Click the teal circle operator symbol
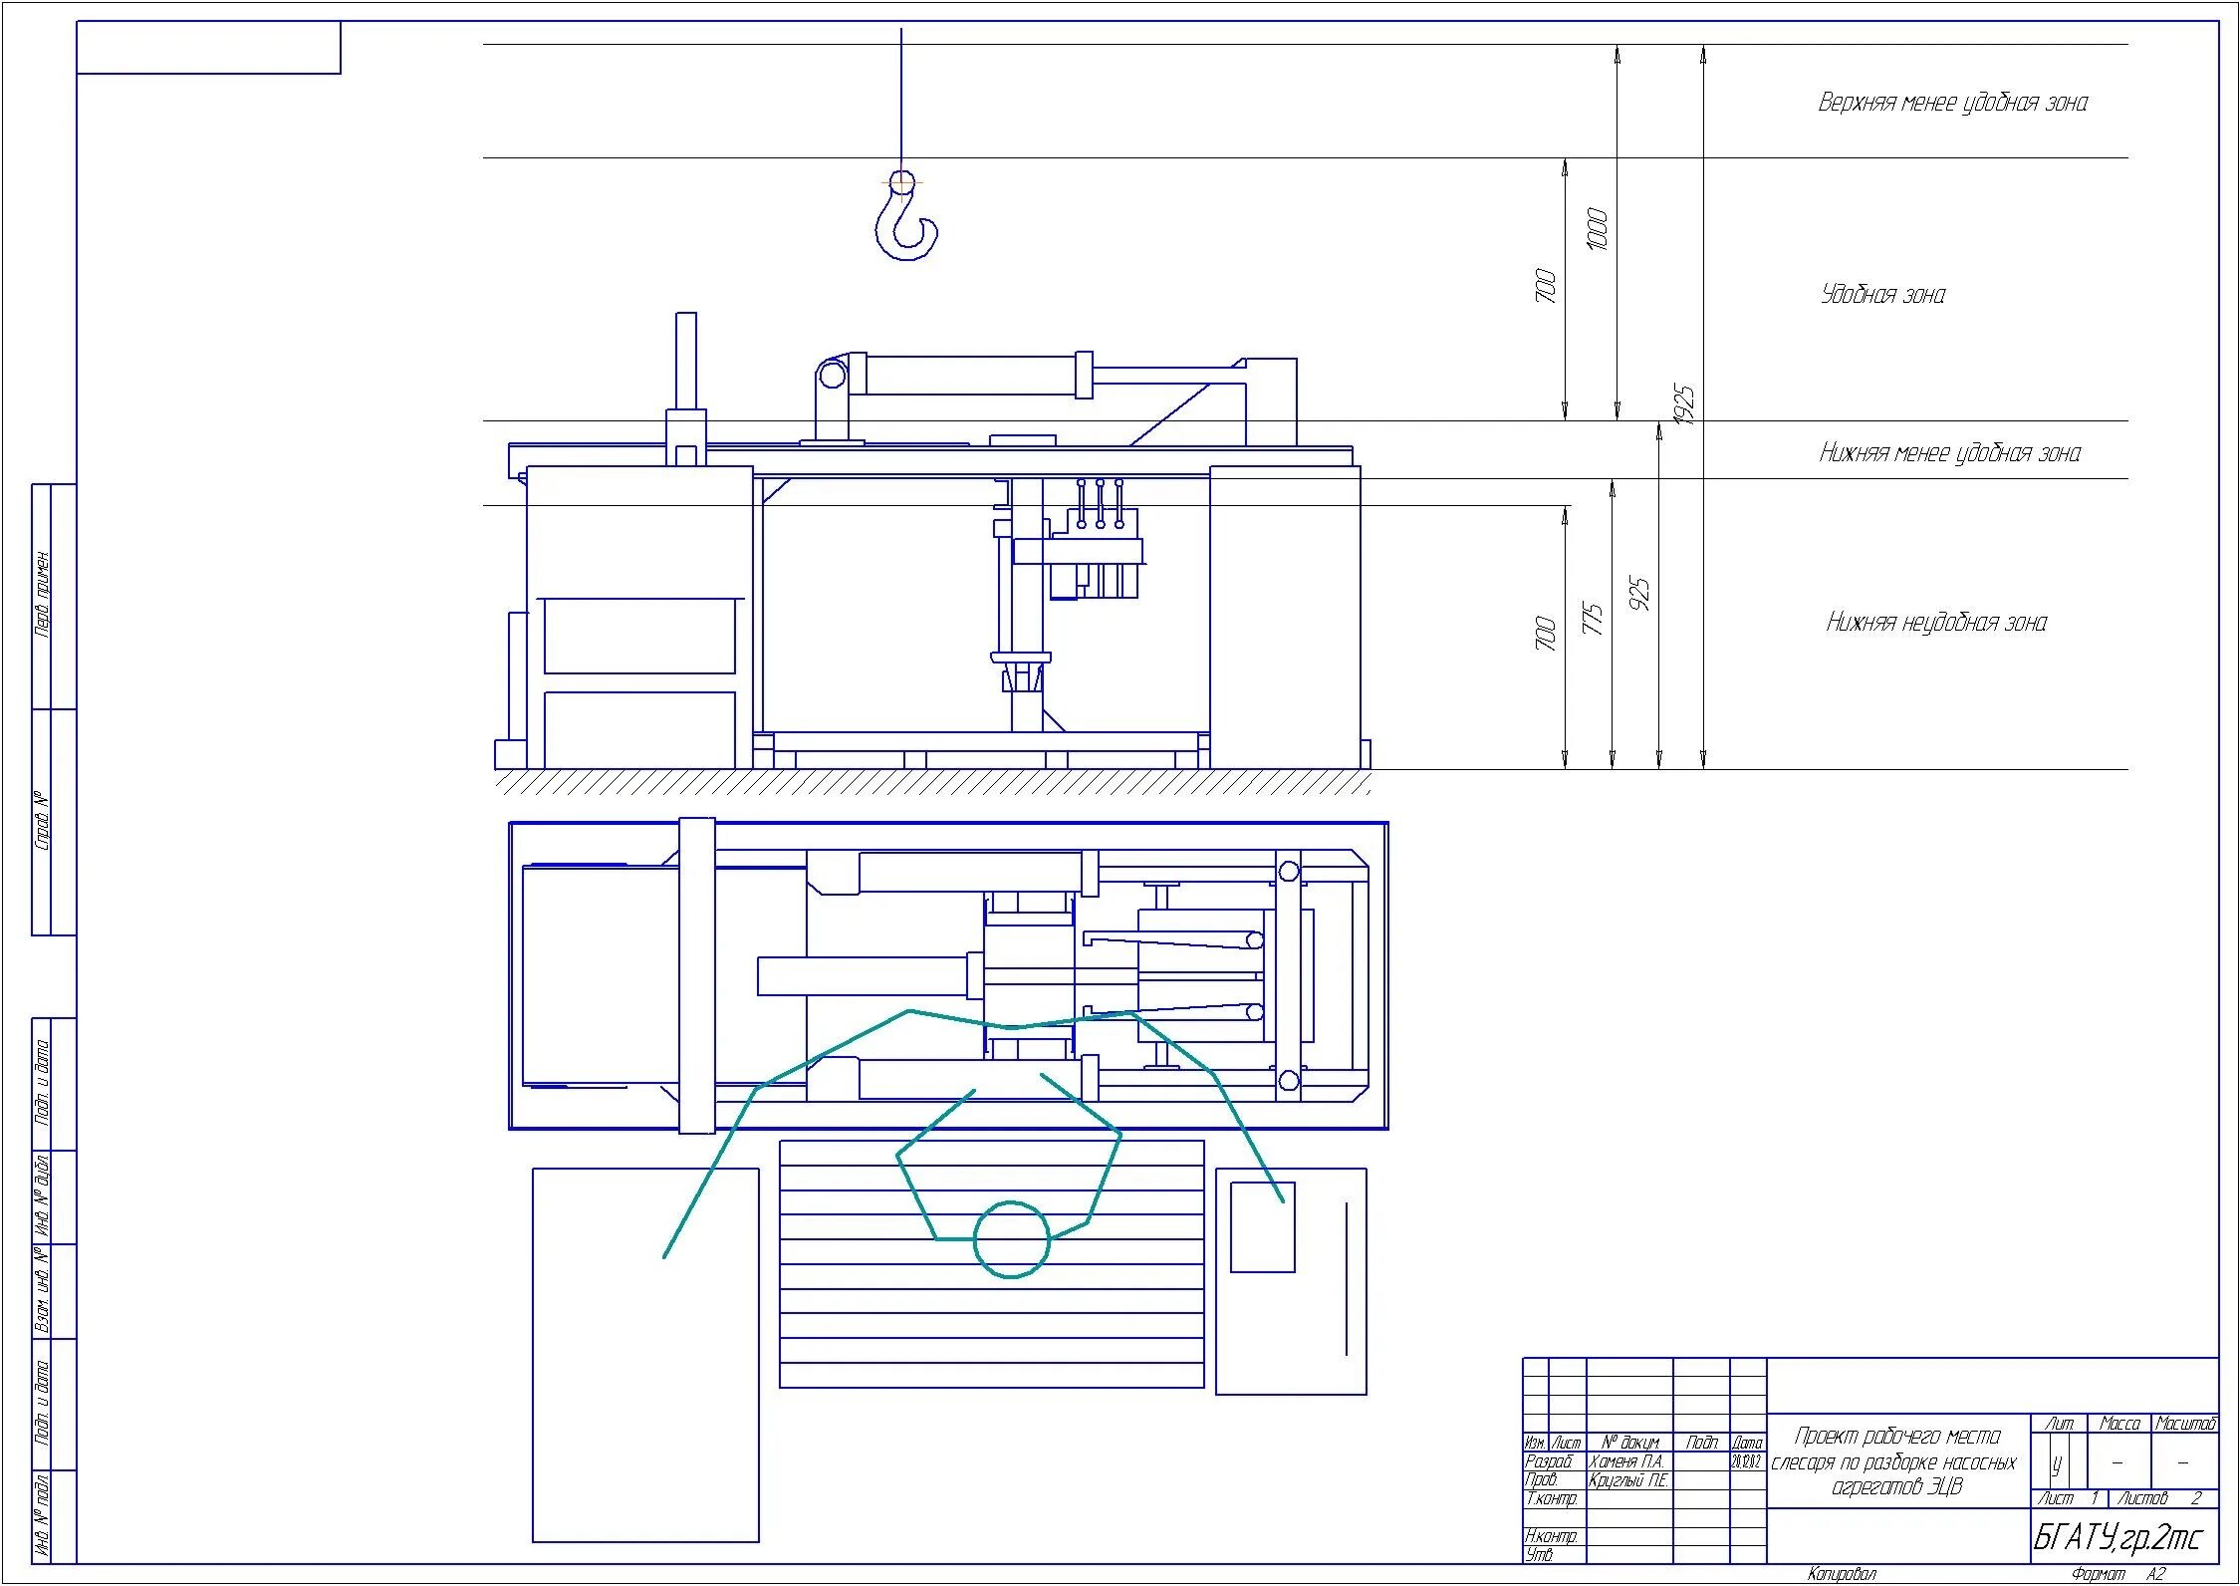This screenshot has width=2240, height=1586. (x=1011, y=1239)
